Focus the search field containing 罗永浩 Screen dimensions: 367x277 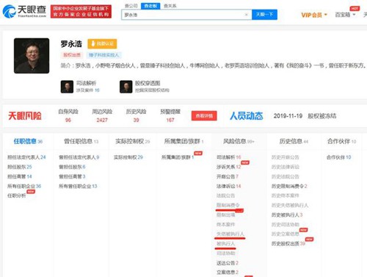(186, 15)
